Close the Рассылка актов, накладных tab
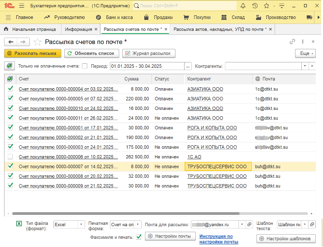 pos(271,29)
